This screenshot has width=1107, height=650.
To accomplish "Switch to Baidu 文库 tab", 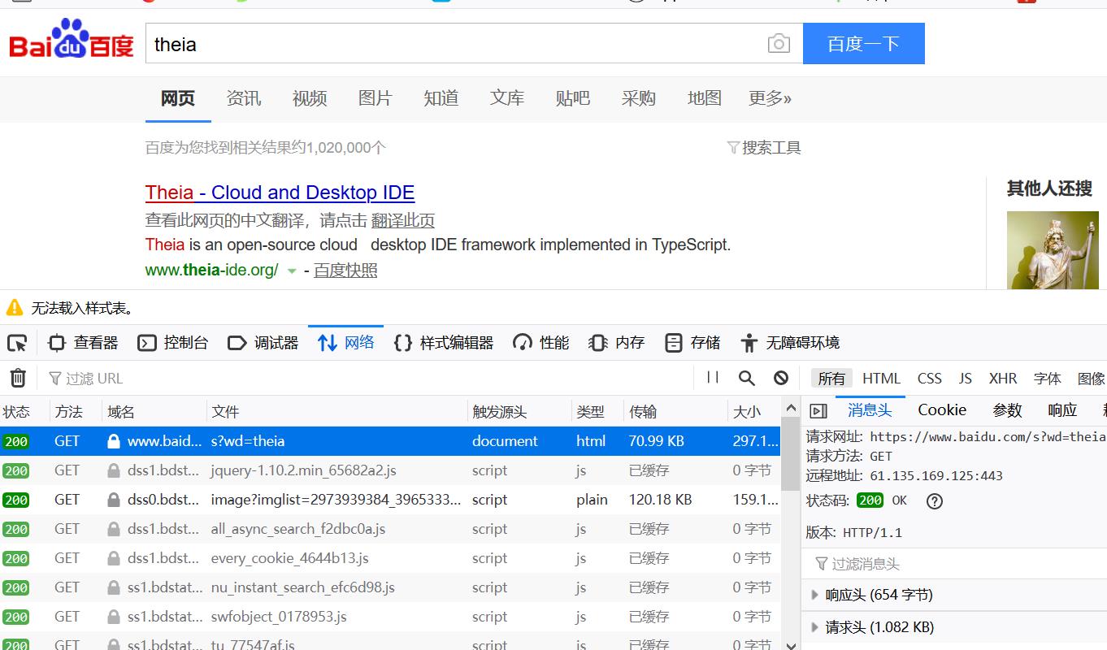I will [507, 98].
